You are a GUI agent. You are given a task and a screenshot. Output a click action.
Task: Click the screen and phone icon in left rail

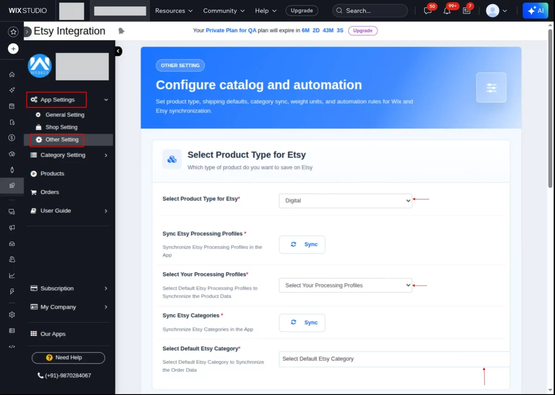(12, 212)
